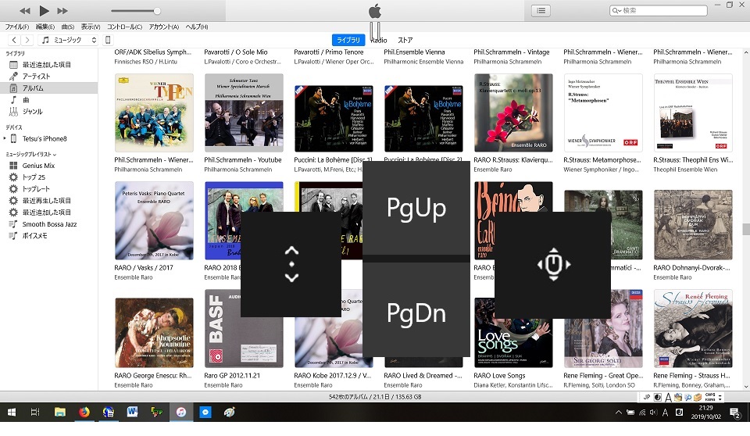Select Tetsu's iPhone8 device
The image size is (750, 436).
(x=44, y=139)
